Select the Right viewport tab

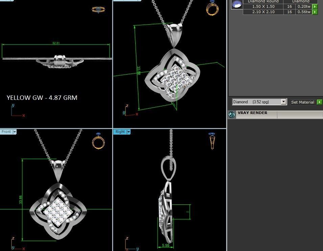coord(120,132)
